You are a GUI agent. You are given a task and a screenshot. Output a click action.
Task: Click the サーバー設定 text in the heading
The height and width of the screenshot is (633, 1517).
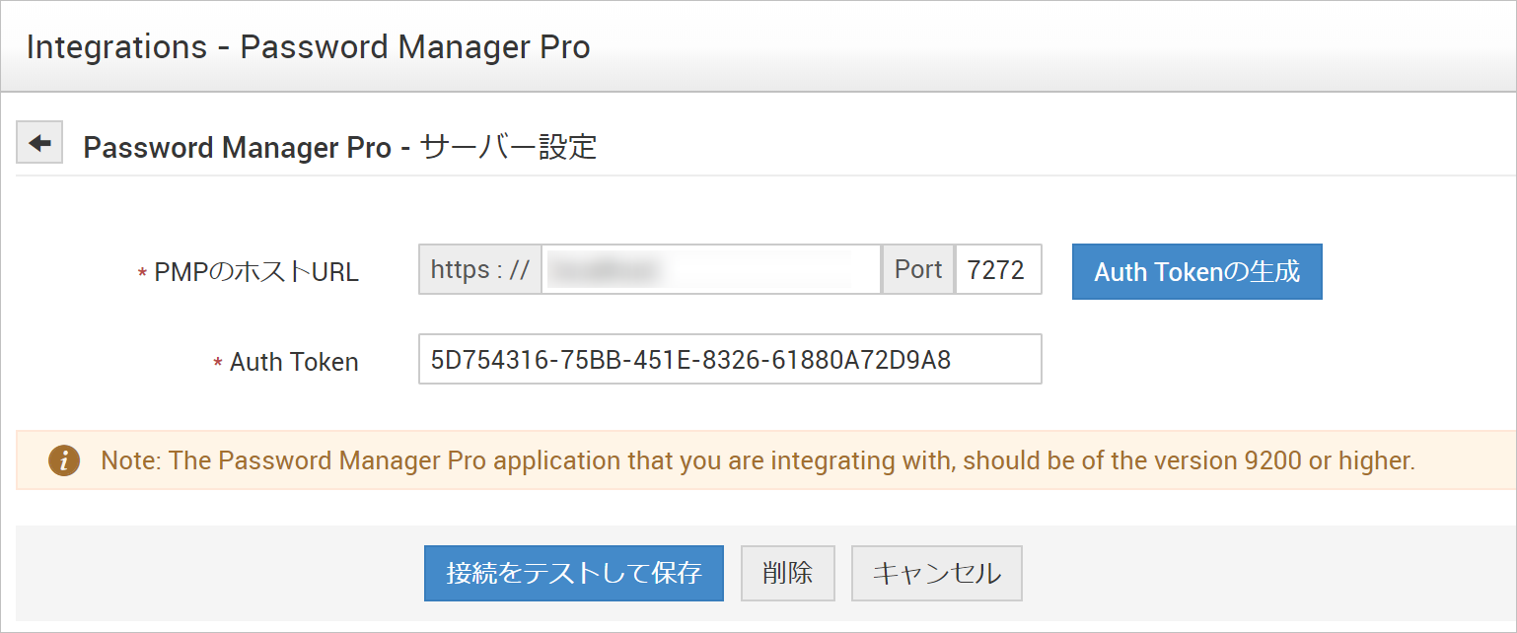coord(509,148)
